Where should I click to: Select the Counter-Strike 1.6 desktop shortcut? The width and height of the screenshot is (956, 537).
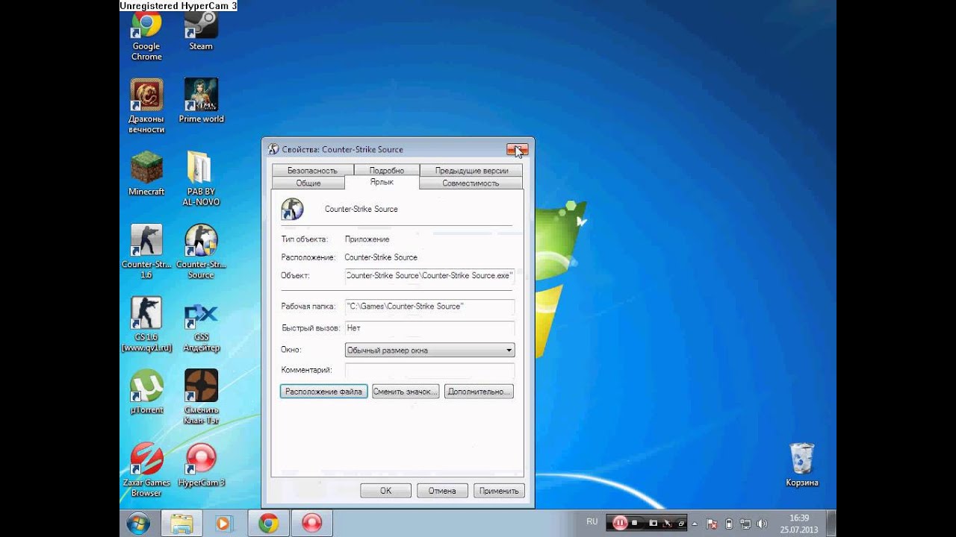146,251
